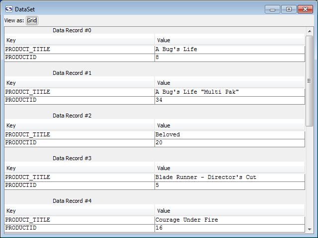Screen dimensions: 318x238
Task: Click Value column header in Data Record #4
Action: [230, 211]
